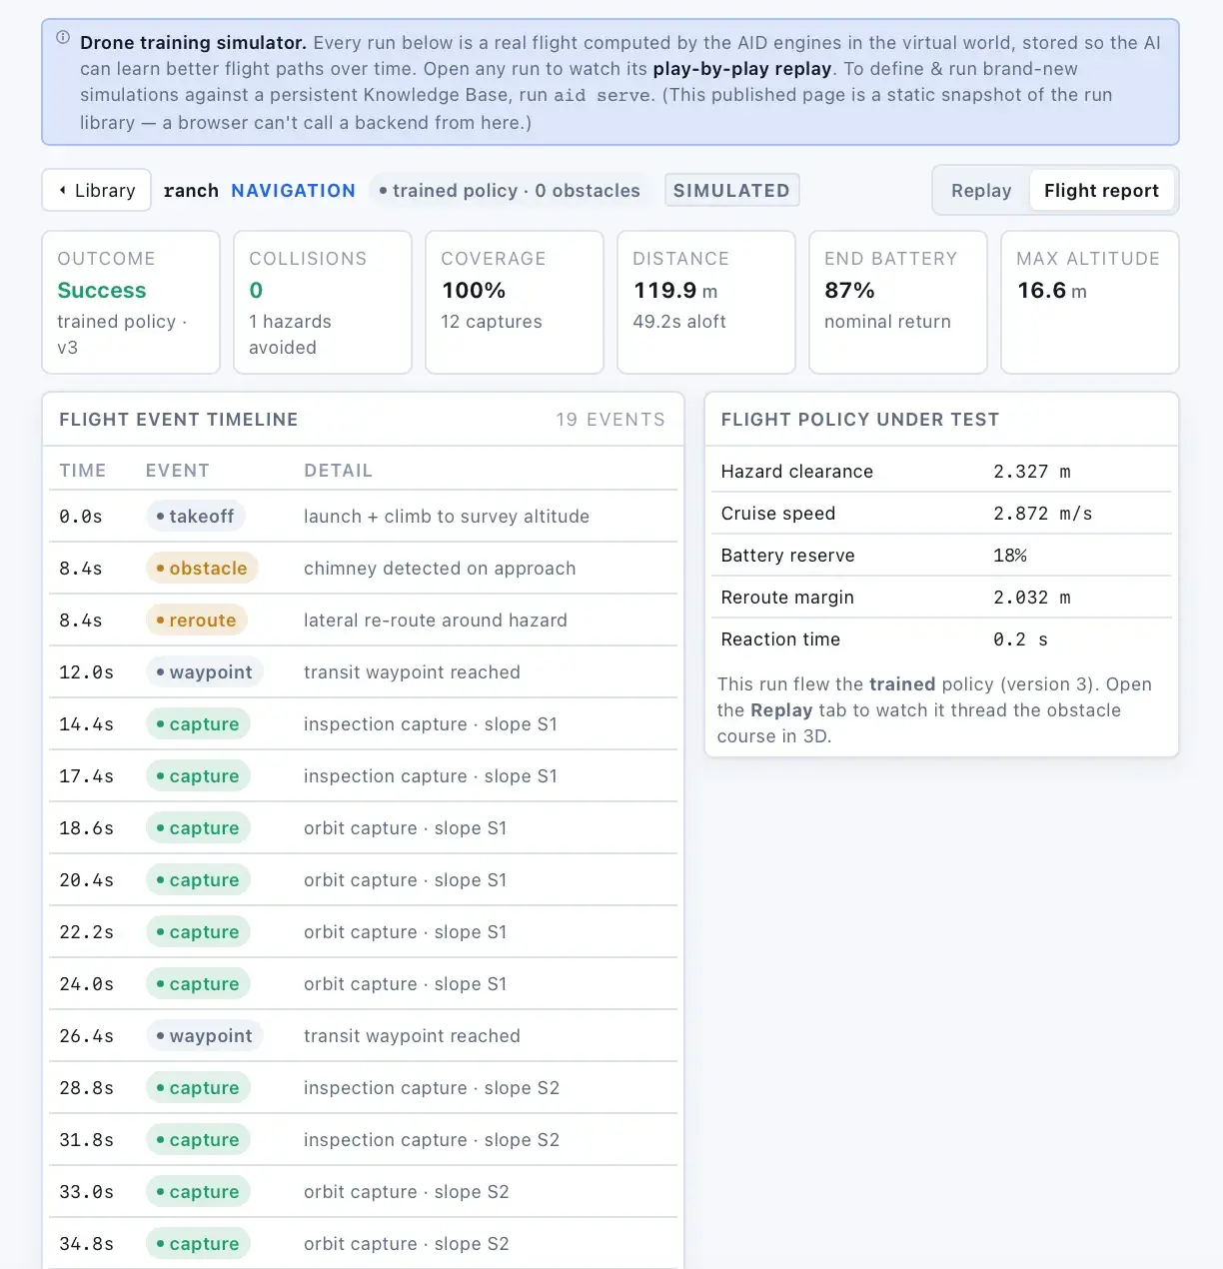Viewport: 1223px width, 1269px height.
Task: Click the capture tag at 14.4s
Action: point(198,723)
